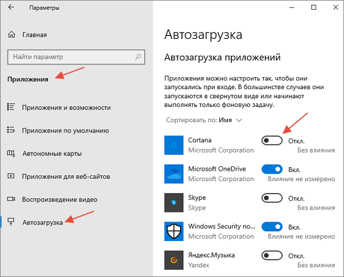Viewport: 344px width, 277px height.
Task: Click the Cortana app icon
Action: pyautogui.click(x=174, y=145)
